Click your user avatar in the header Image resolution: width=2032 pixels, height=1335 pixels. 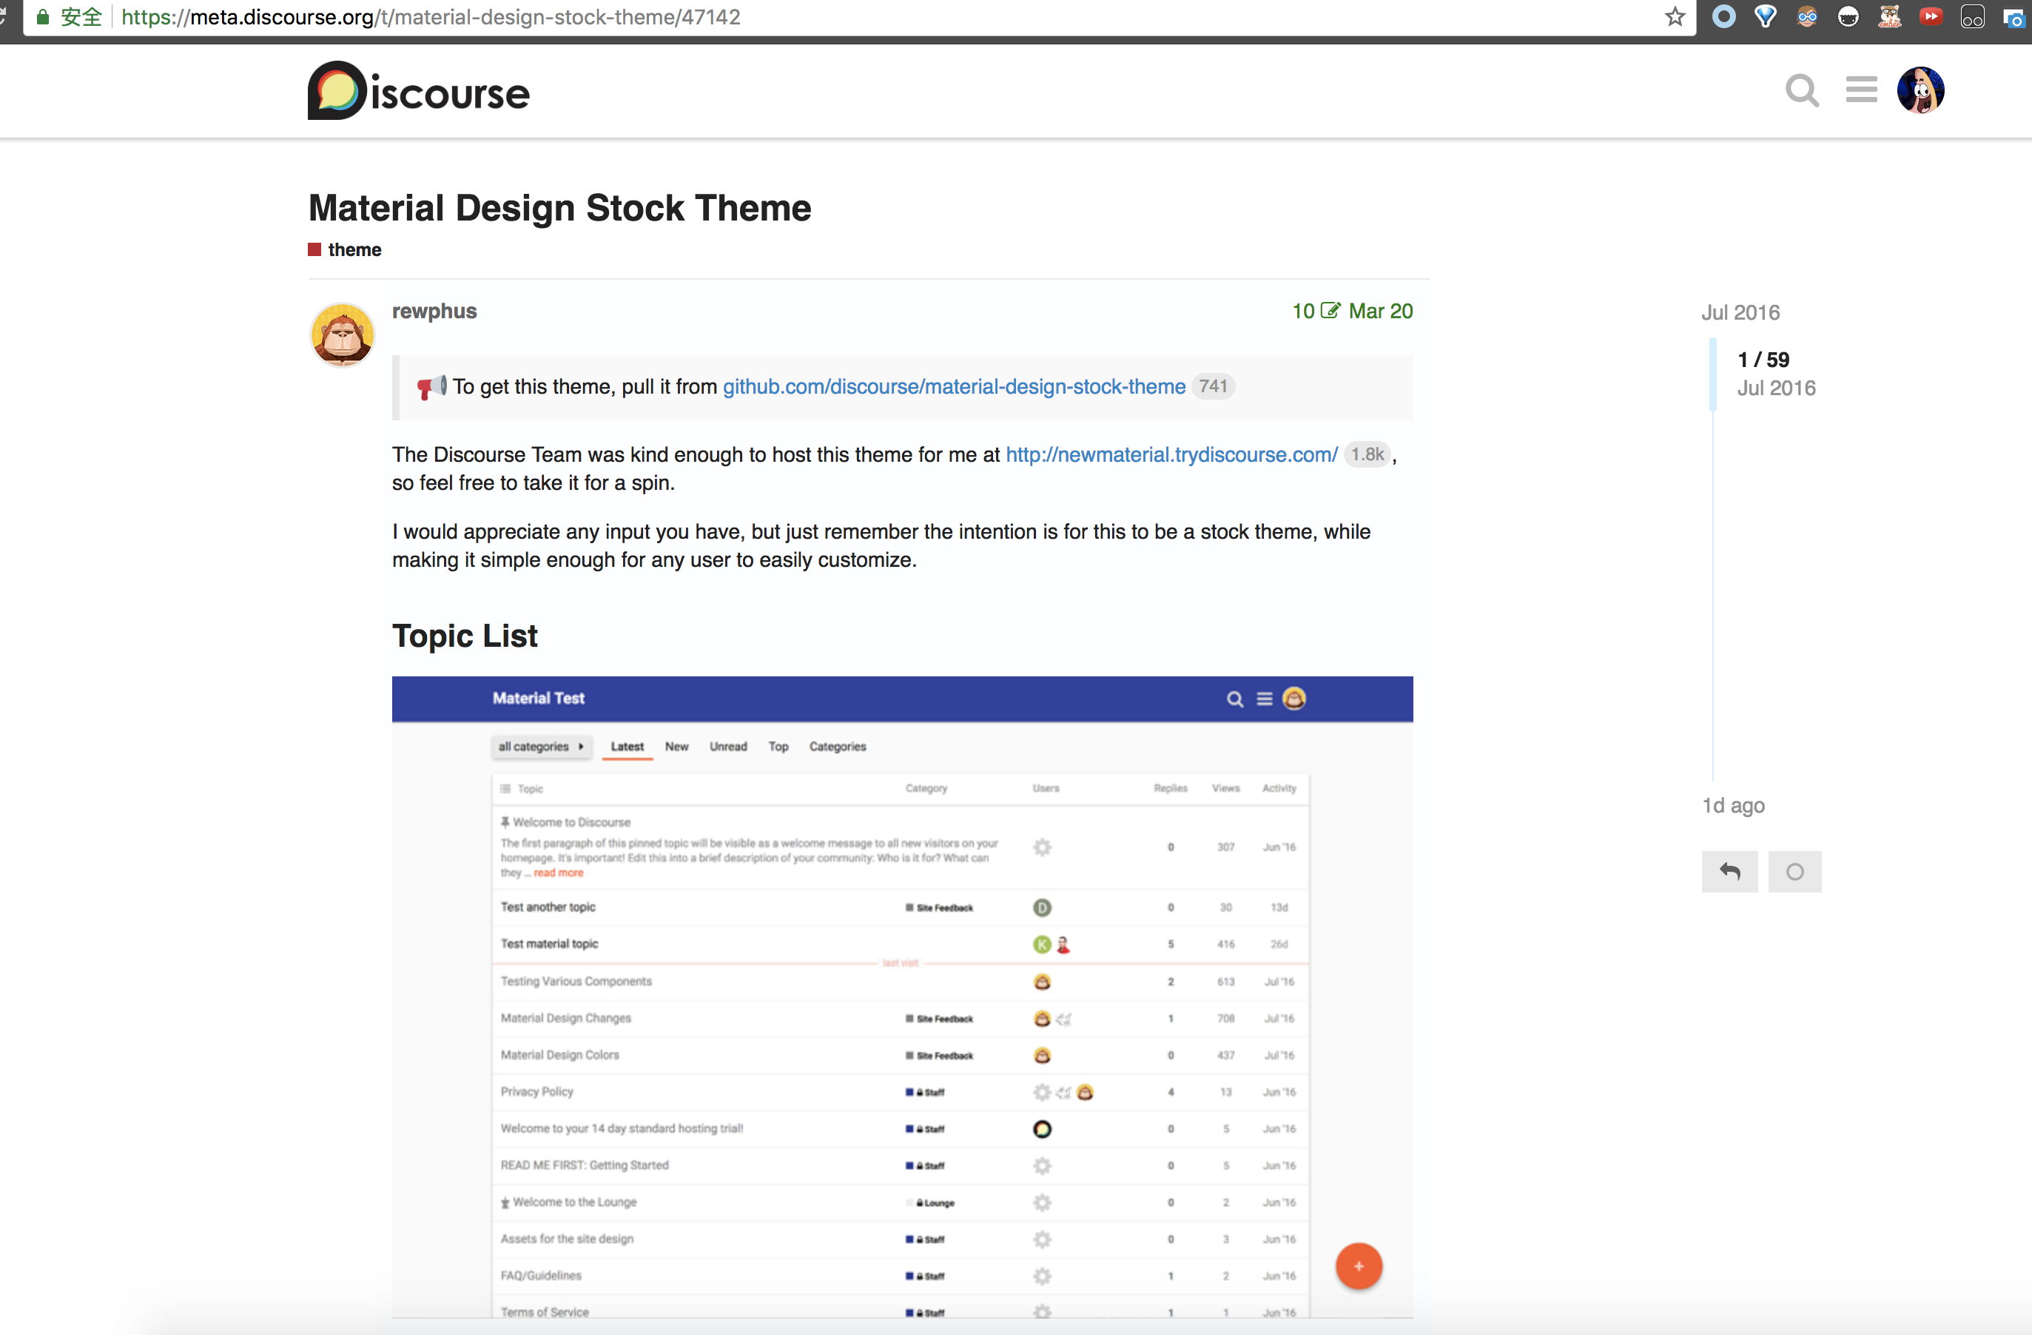click(x=1920, y=90)
